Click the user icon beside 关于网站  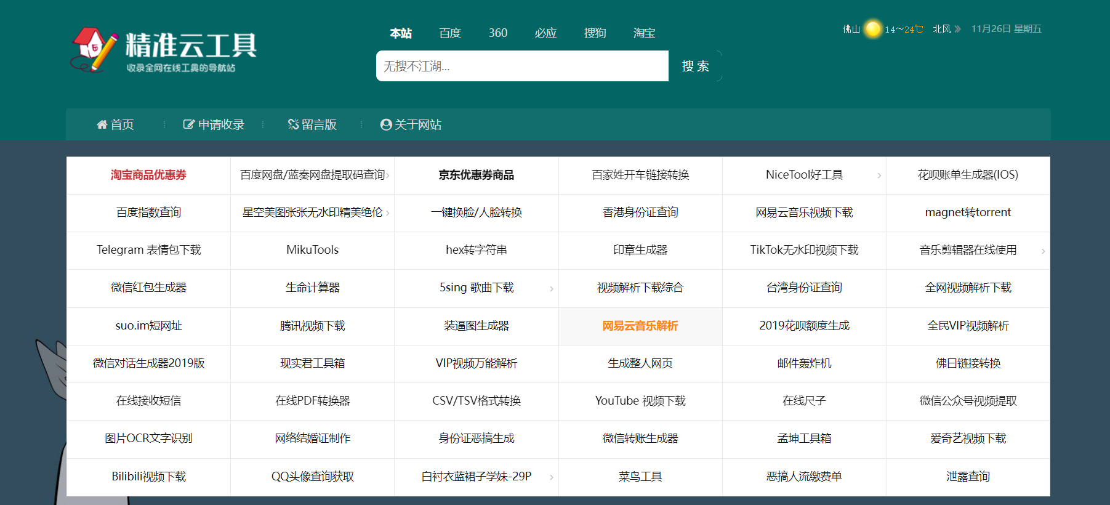[386, 125]
